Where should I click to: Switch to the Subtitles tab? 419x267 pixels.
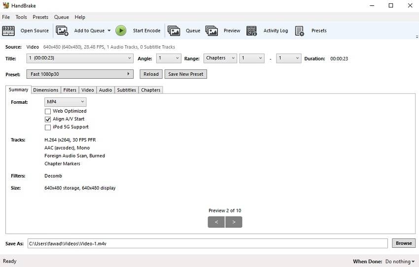pos(126,90)
